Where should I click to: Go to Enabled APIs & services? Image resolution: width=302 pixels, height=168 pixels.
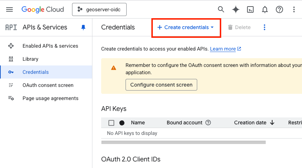(x=50, y=46)
